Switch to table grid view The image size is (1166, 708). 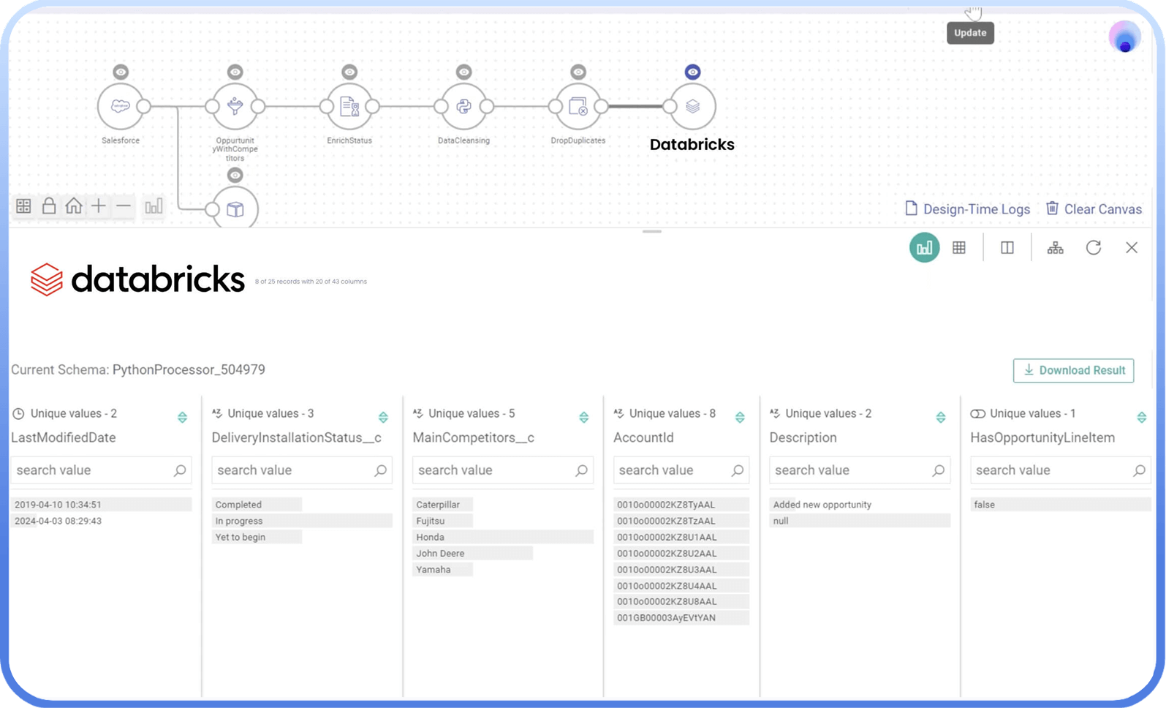click(959, 248)
